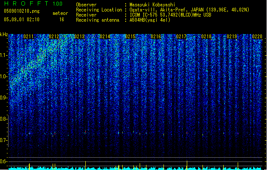Click the HROFFT title text

coord(26,3)
